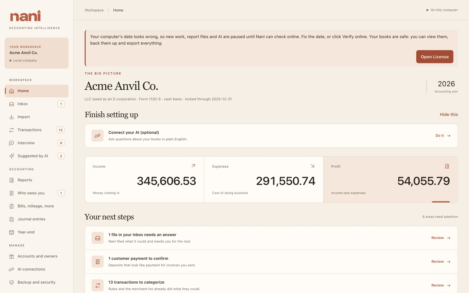The width and height of the screenshot is (469, 293).
Task: Click the 2026 Accounting year selector
Action: coord(446,86)
